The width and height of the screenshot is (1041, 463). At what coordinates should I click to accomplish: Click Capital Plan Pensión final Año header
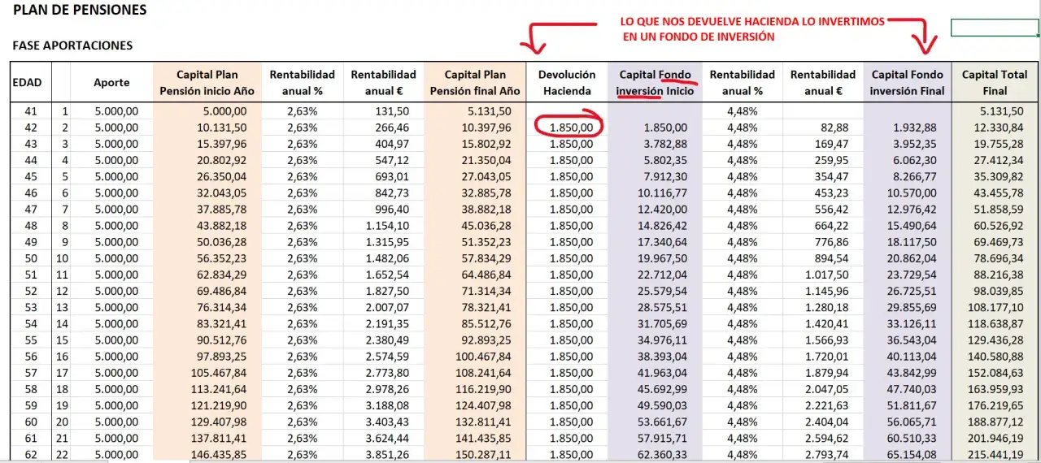tap(475, 83)
